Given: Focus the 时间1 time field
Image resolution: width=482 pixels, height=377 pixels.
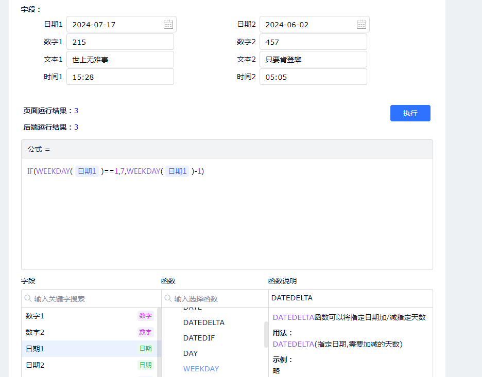Looking at the screenshot, I should point(120,77).
